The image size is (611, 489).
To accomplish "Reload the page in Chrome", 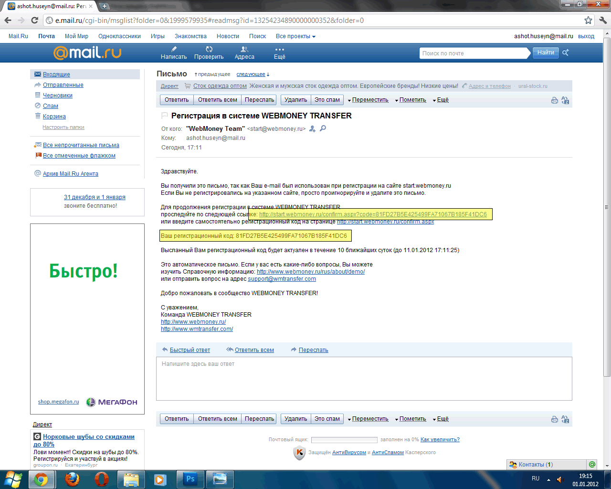I will (34, 20).
